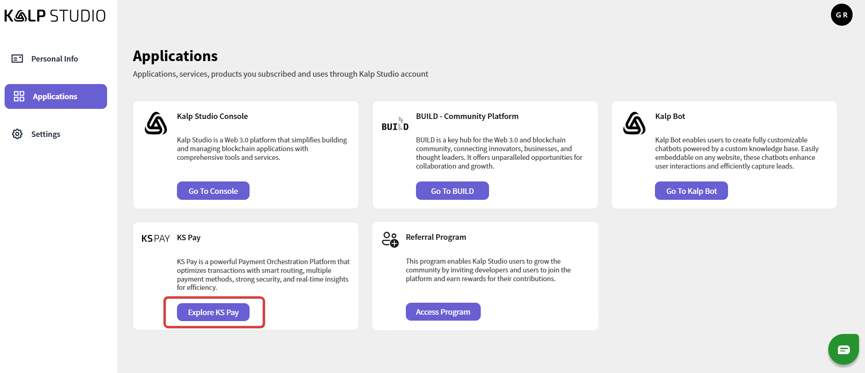Launch Kalp Bot via Go To Kalp Bot
Viewport: 865px width, 373px height.
[691, 191]
